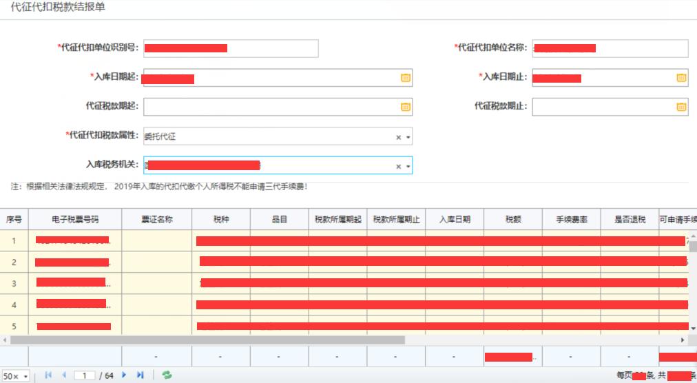The image size is (697, 383).
Task: Jump to the last page of results
Action: pyautogui.click(x=141, y=375)
